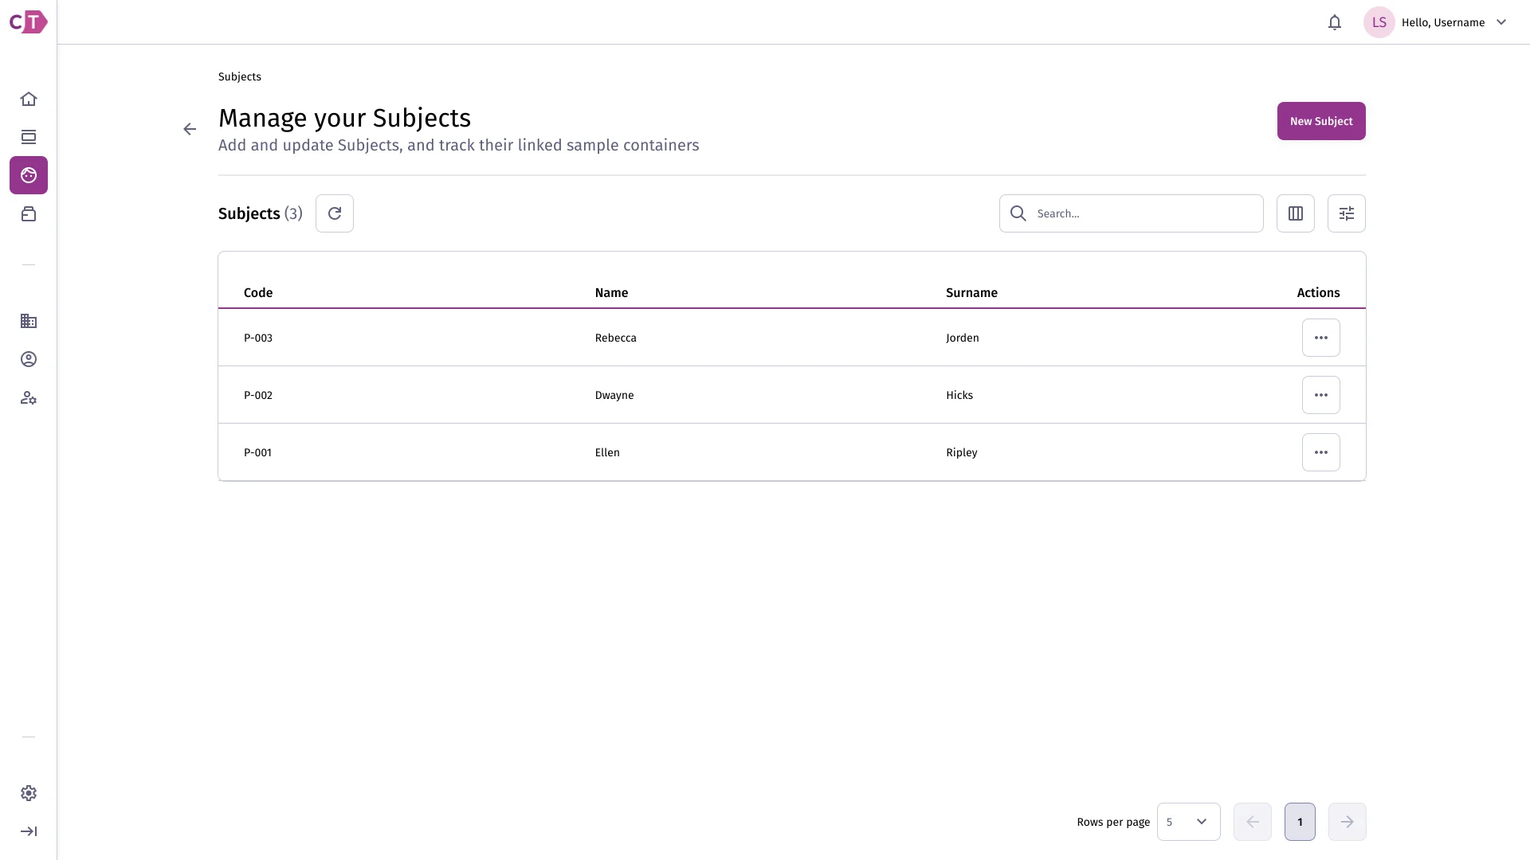Select the P-002 code cell
Image resolution: width=1530 pixels, height=860 pixels.
(258, 395)
